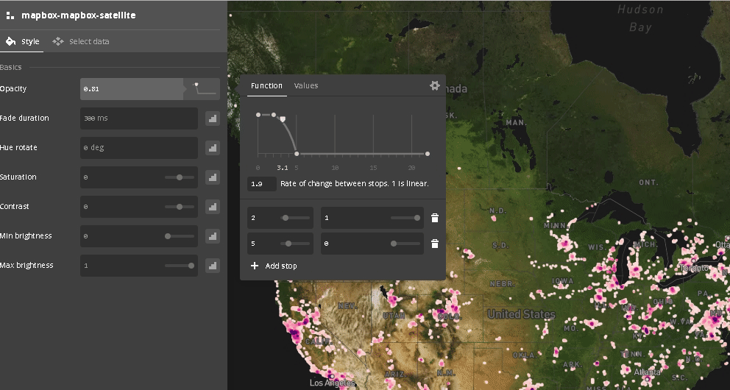Image resolution: width=730 pixels, height=390 pixels.
Task: Adjust the Saturation slider
Action: pos(180,177)
